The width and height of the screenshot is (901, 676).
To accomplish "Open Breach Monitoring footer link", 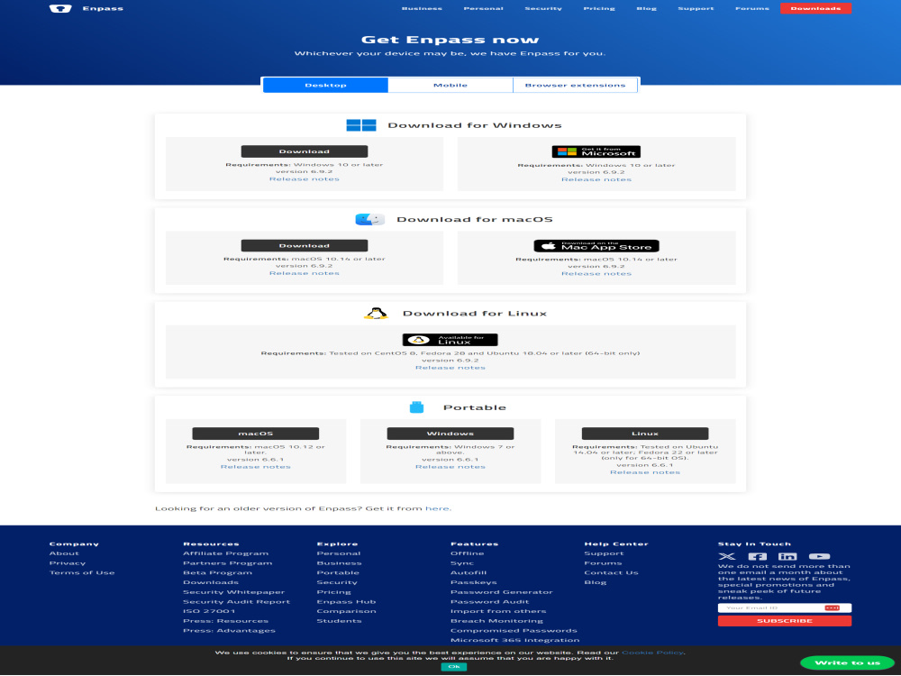I will 496,621.
